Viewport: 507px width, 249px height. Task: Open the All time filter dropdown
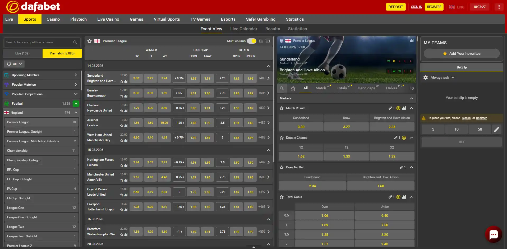pos(14,64)
